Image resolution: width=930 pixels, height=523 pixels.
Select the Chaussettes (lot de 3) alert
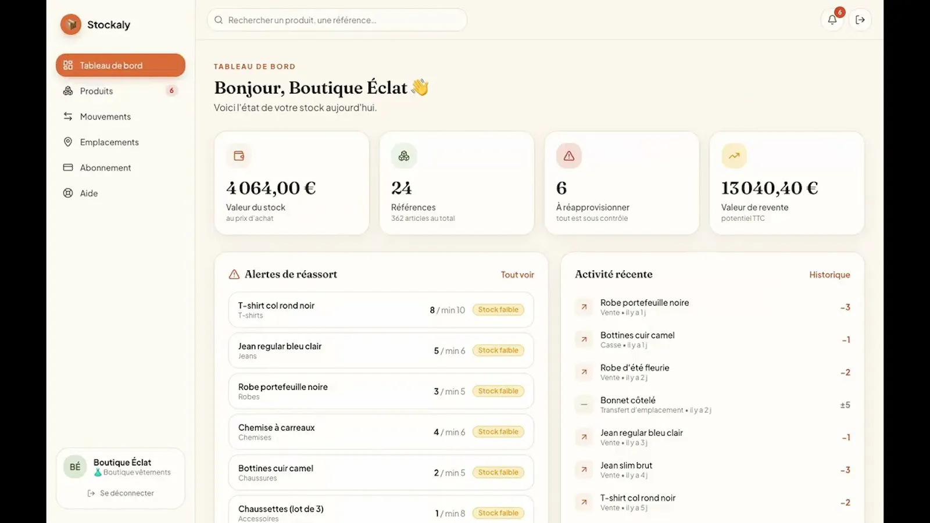(381, 510)
